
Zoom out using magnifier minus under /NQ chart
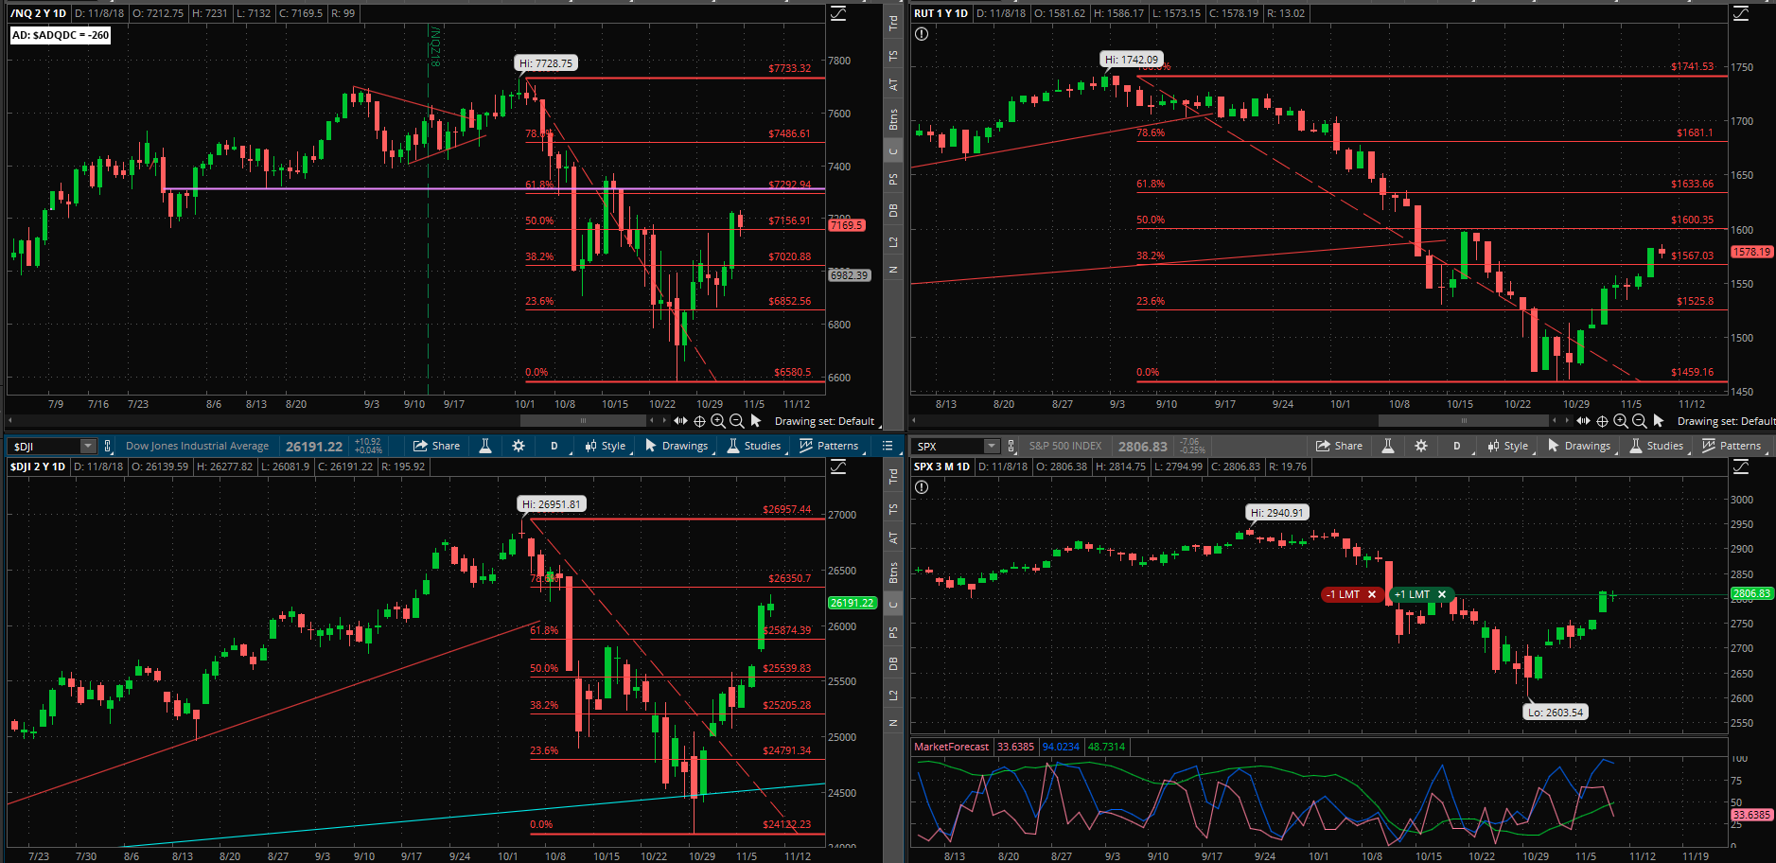point(737,421)
